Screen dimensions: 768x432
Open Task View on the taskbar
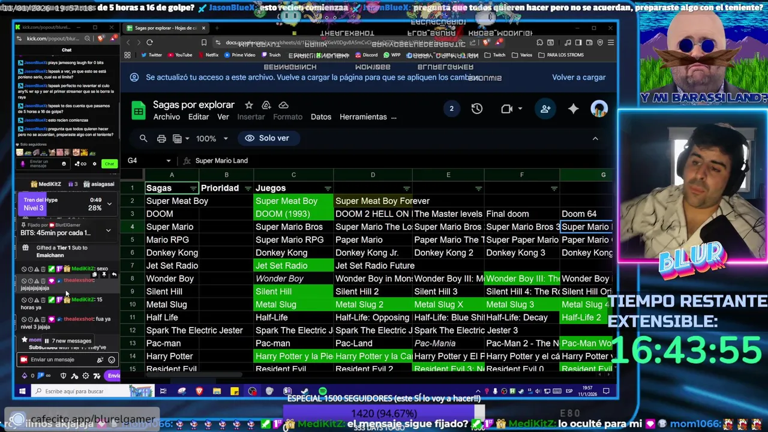point(163,391)
